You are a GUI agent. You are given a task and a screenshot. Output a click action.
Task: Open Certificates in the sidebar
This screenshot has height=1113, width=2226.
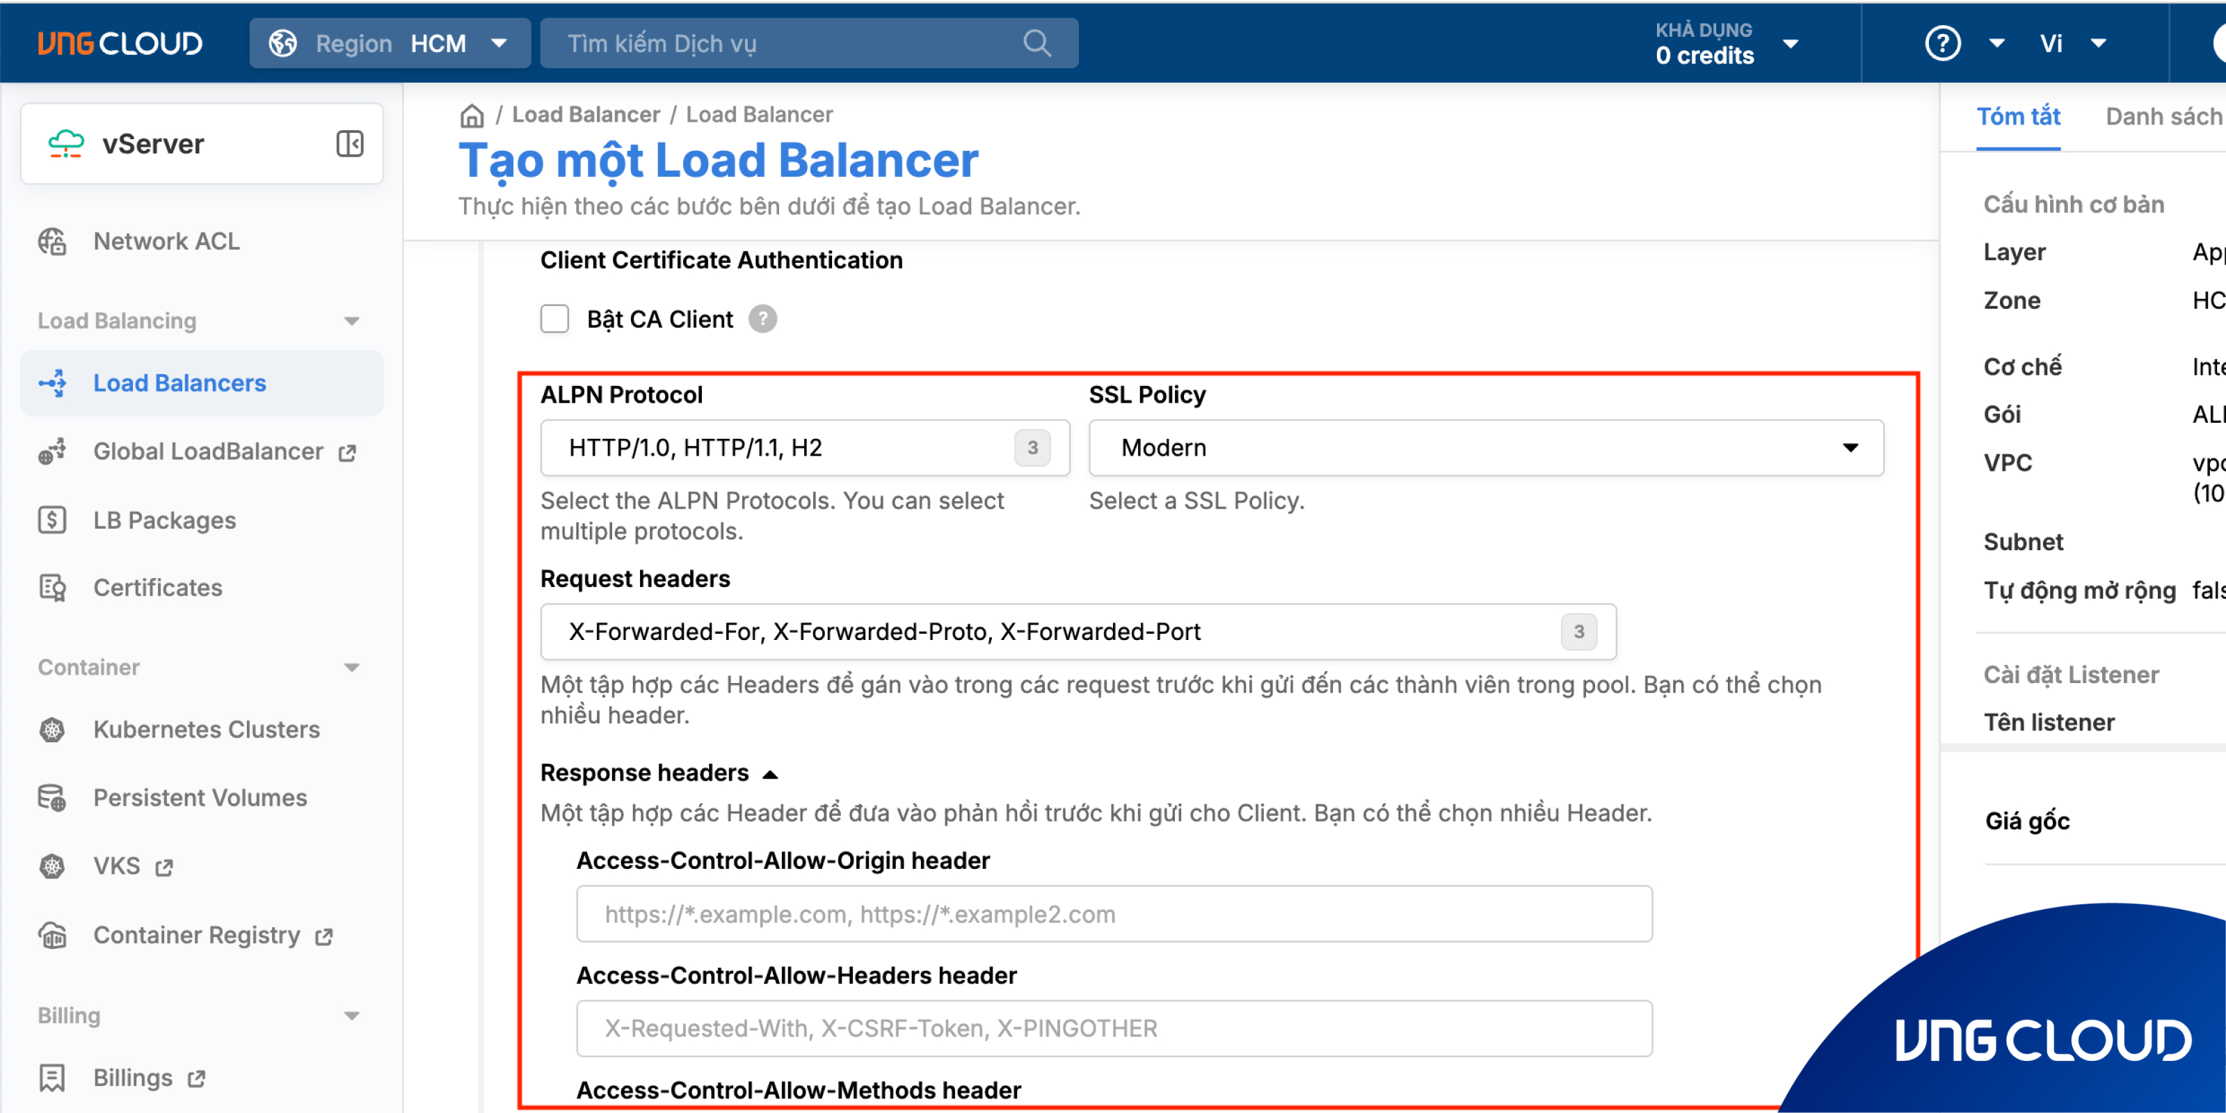(157, 588)
